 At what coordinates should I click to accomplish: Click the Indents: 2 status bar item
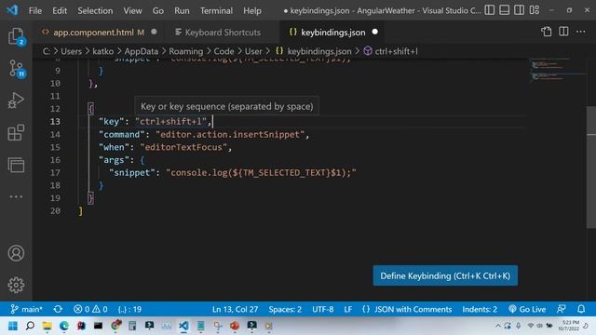(480, 309)
